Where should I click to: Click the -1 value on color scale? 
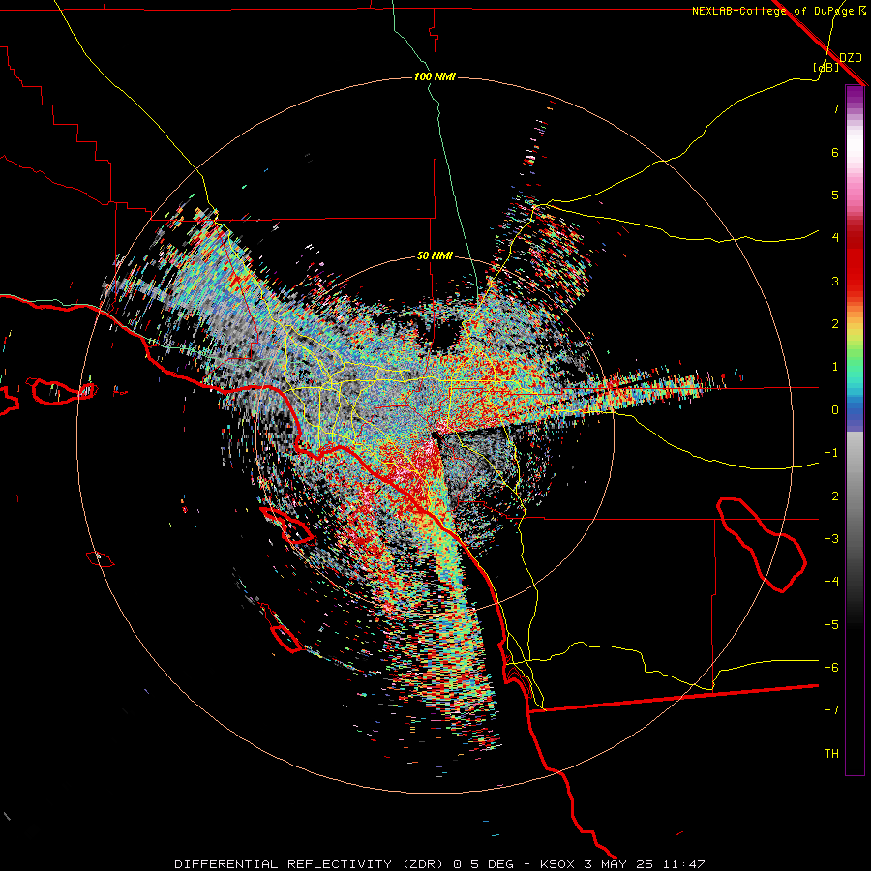point(831,453)
